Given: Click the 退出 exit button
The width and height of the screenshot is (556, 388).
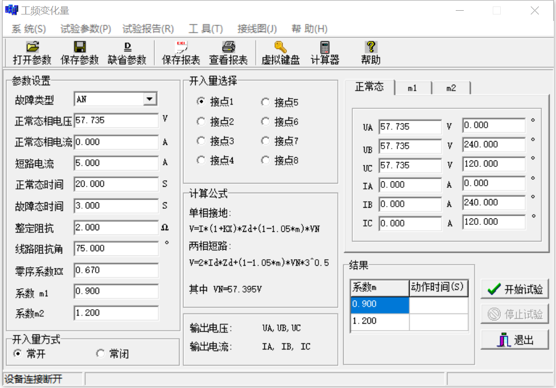Looking at the screenshot, I should tap(514, 340).
